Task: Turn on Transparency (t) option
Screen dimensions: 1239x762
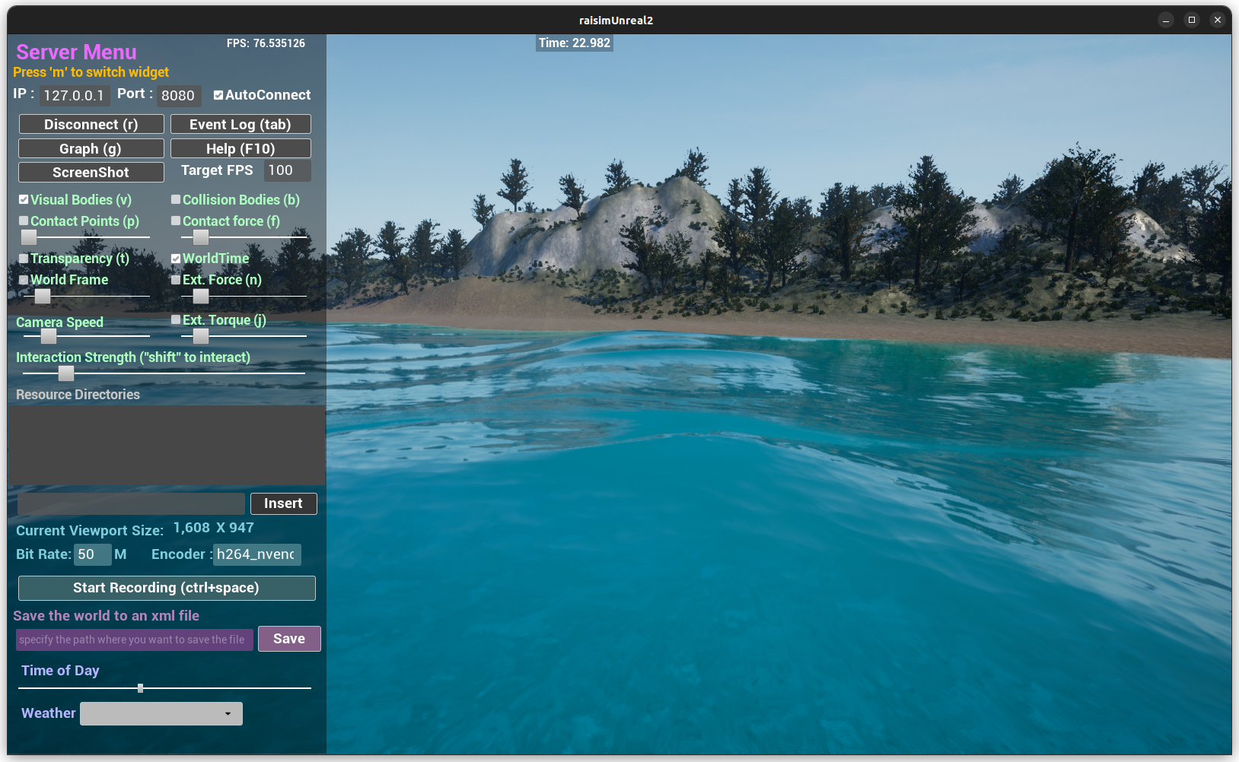Action: click(x=24, y=259)
